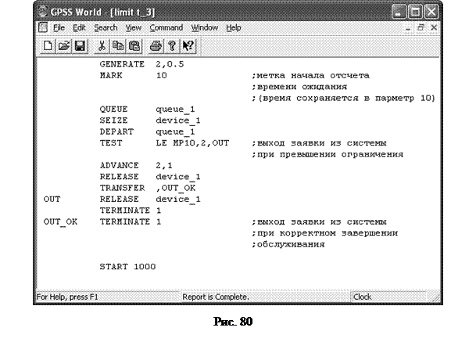Click the TEST block keyword
476x342 pixels.
coord(111,143)
